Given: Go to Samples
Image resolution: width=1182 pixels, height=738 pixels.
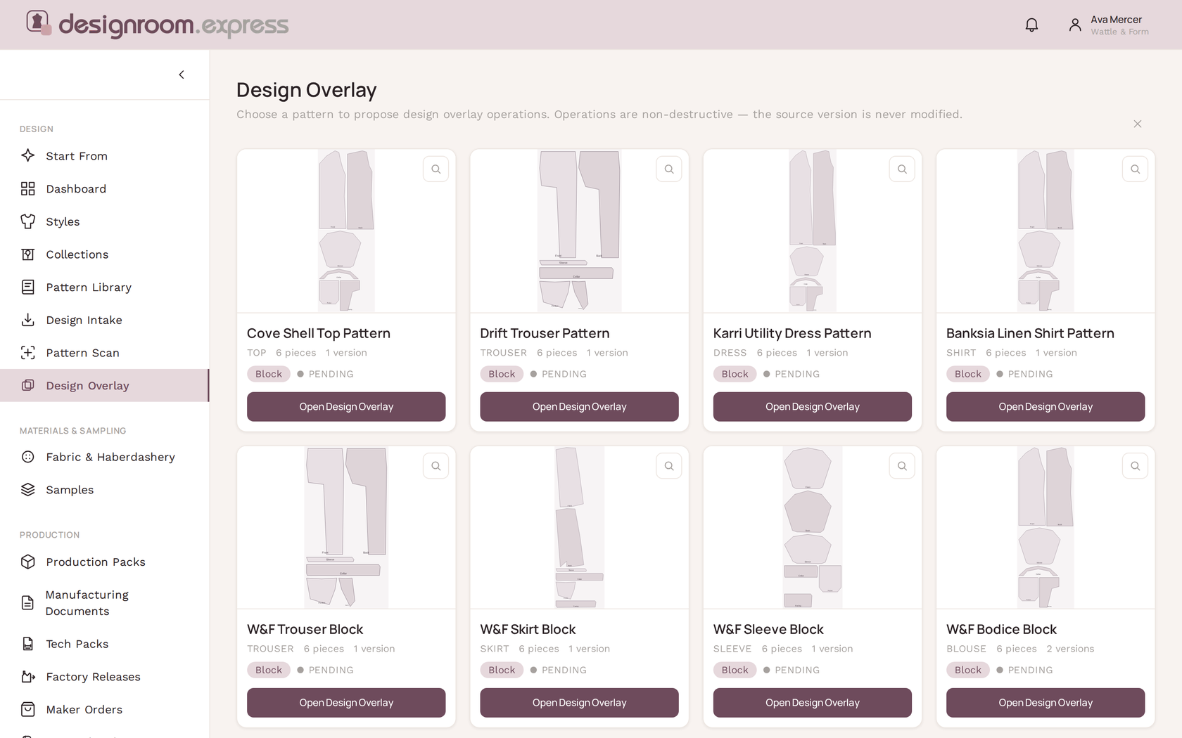Looking at the screenshot, I should (104, 490).
